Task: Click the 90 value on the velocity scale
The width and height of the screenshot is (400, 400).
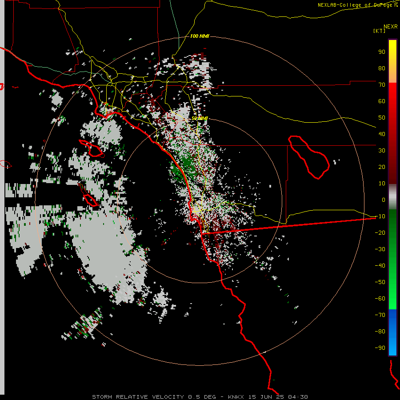Action: [x=382, y=52]
